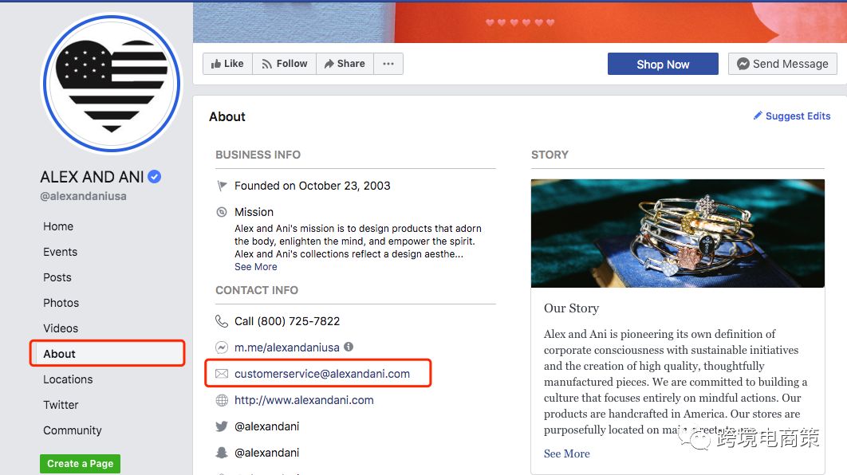View the Photos section
Viewport: 847px width, 475px height.
coord(61,303)
